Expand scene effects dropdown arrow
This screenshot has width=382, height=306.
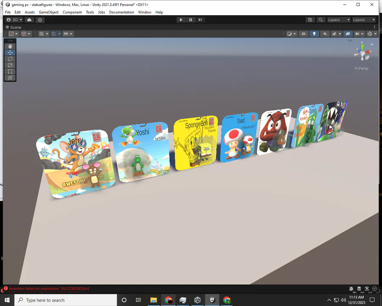tap(340, 34)
